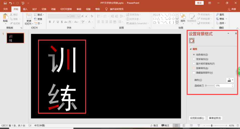
Task: Open the Section dropdown
Action: point(38,23)
